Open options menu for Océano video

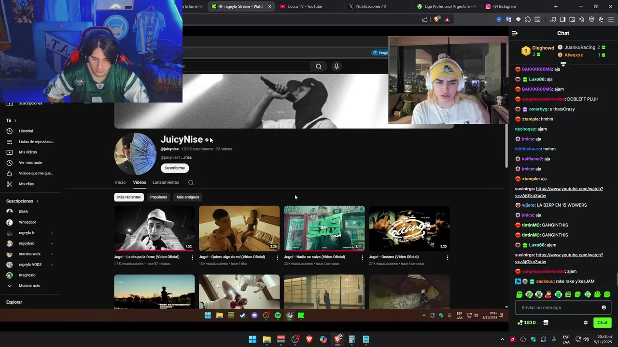coord(448,258)
